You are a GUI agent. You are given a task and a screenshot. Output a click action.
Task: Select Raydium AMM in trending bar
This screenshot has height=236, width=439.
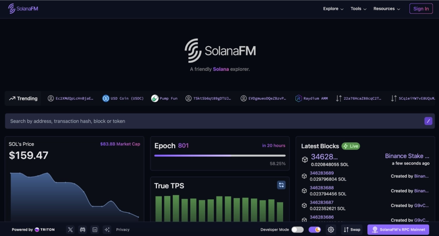pyautogui.click(x=311, y=98)
